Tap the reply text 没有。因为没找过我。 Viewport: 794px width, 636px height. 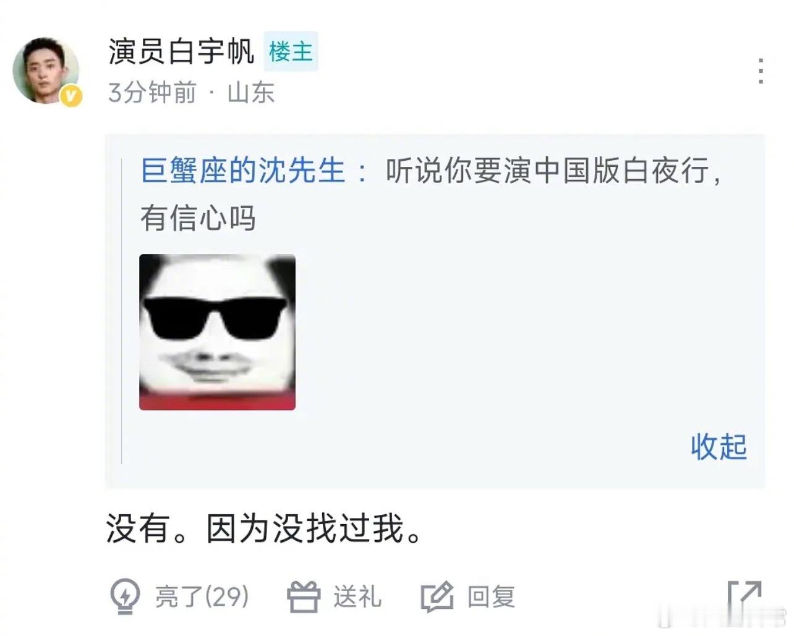[265, 529]
